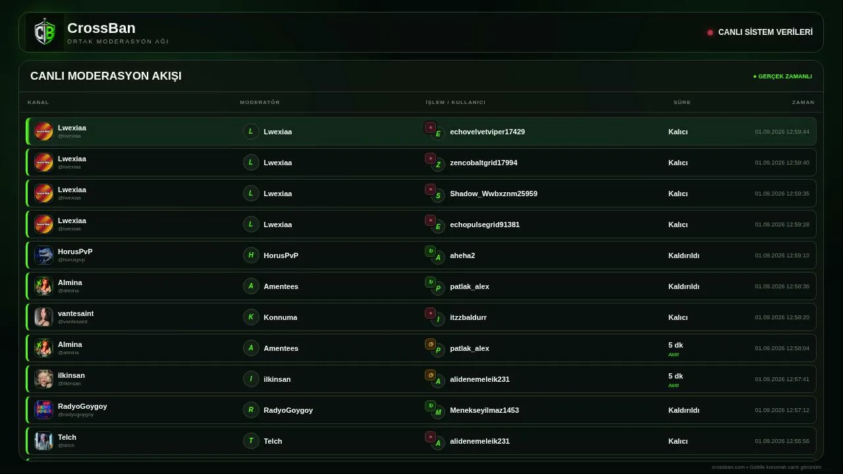This screenshot has width=843, height=474.
Task: Click the ilkinsan channel avatar
Action: click(43, 379)
